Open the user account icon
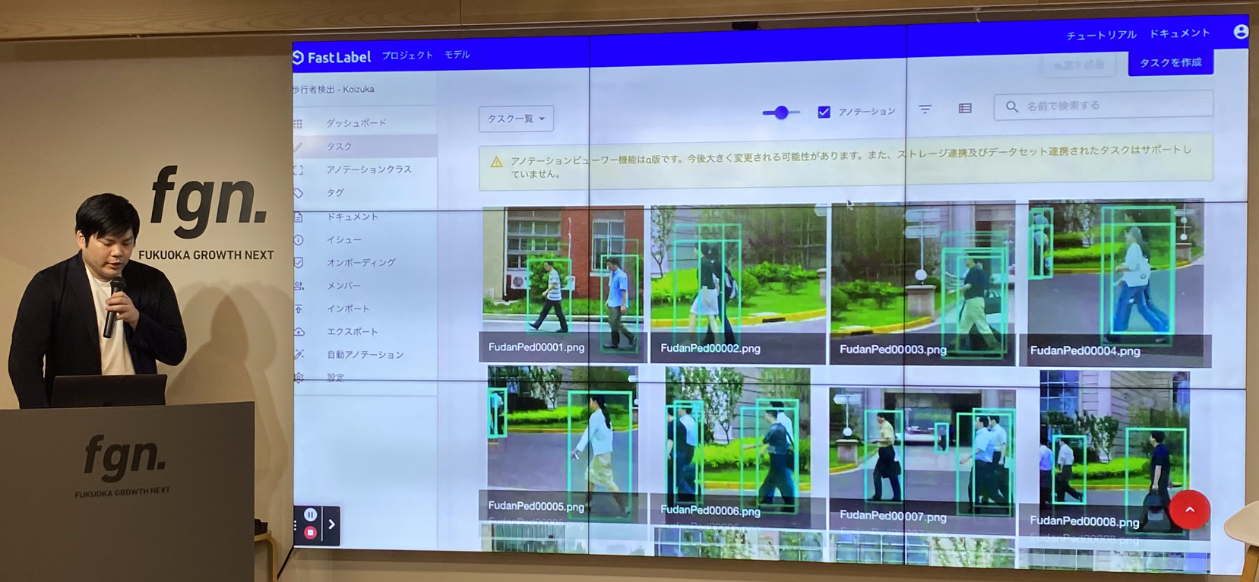The image size is (1259, 582). [1241, 31]
